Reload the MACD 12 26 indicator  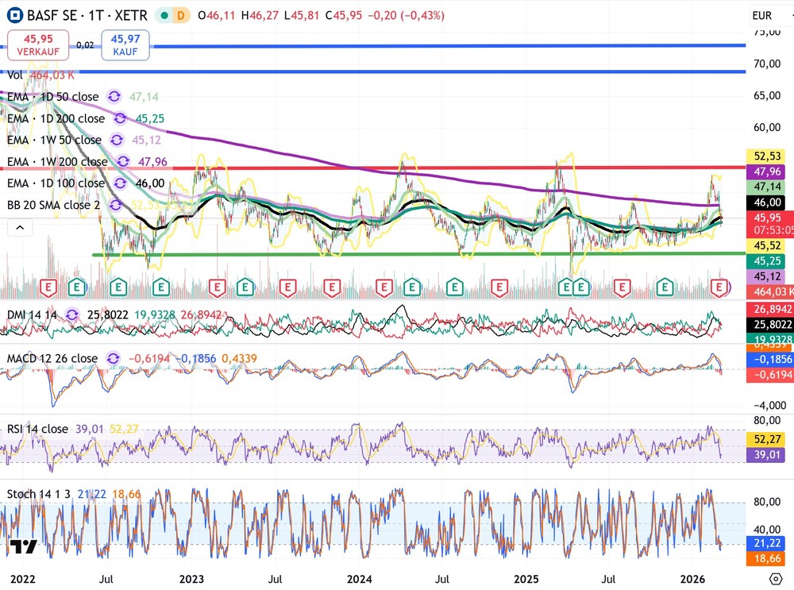pos(112,358)
